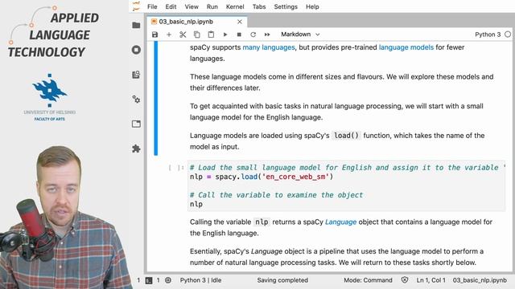Open the Markdown cell type dropdown
The image size is (515, 289).
(300, 35)
